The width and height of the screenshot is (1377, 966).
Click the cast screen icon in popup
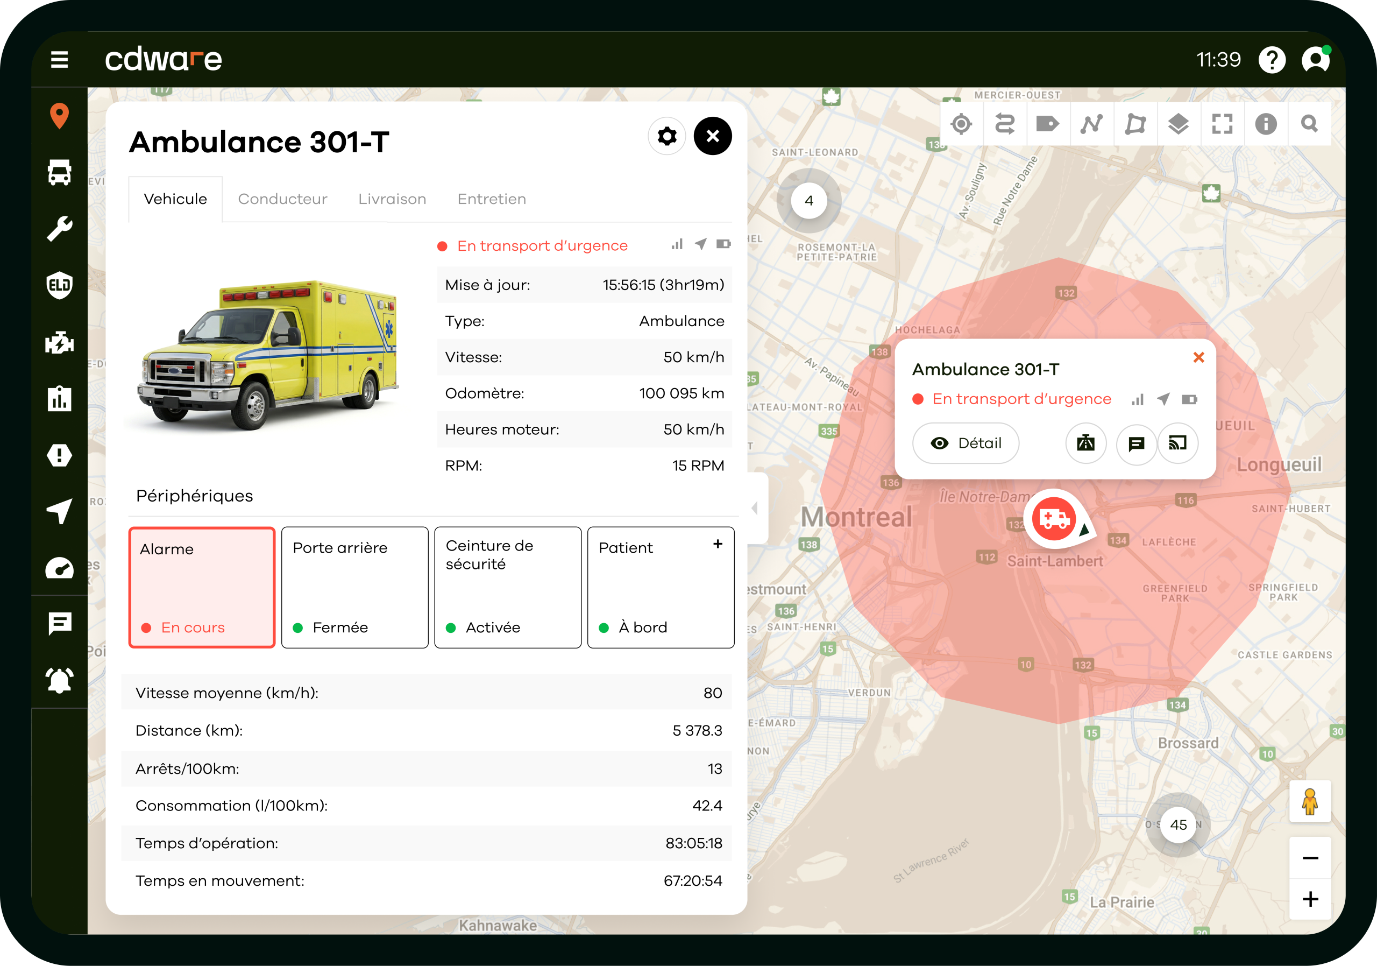tap(1177, 443)
